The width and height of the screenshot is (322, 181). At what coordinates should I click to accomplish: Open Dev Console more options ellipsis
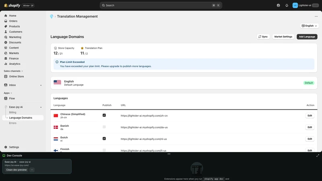[x=32, y=170]
